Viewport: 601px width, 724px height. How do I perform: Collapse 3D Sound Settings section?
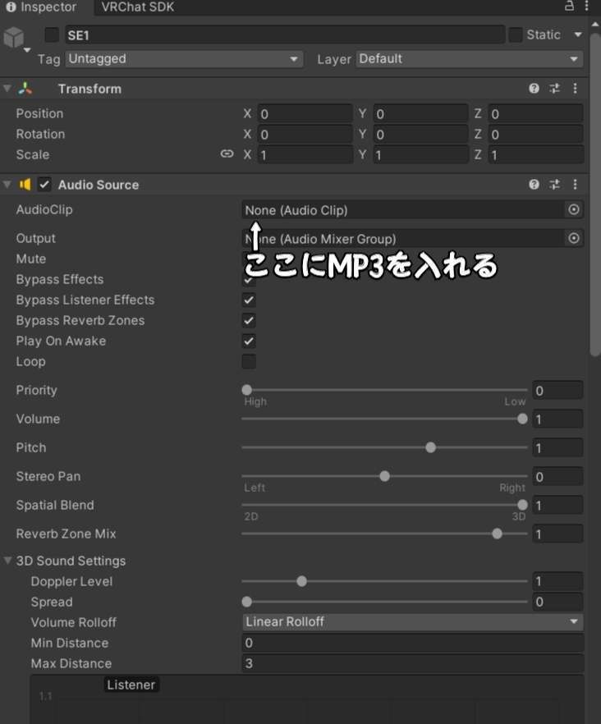[x=7, y=561]
